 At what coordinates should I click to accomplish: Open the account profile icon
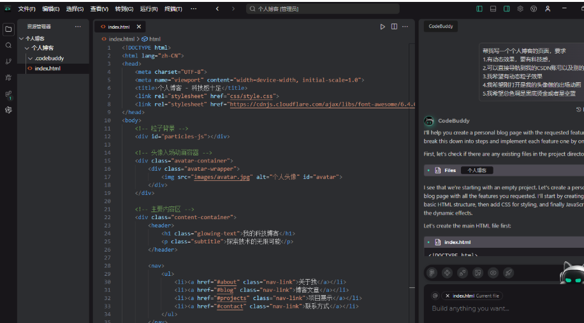click(x=548, y=9)
